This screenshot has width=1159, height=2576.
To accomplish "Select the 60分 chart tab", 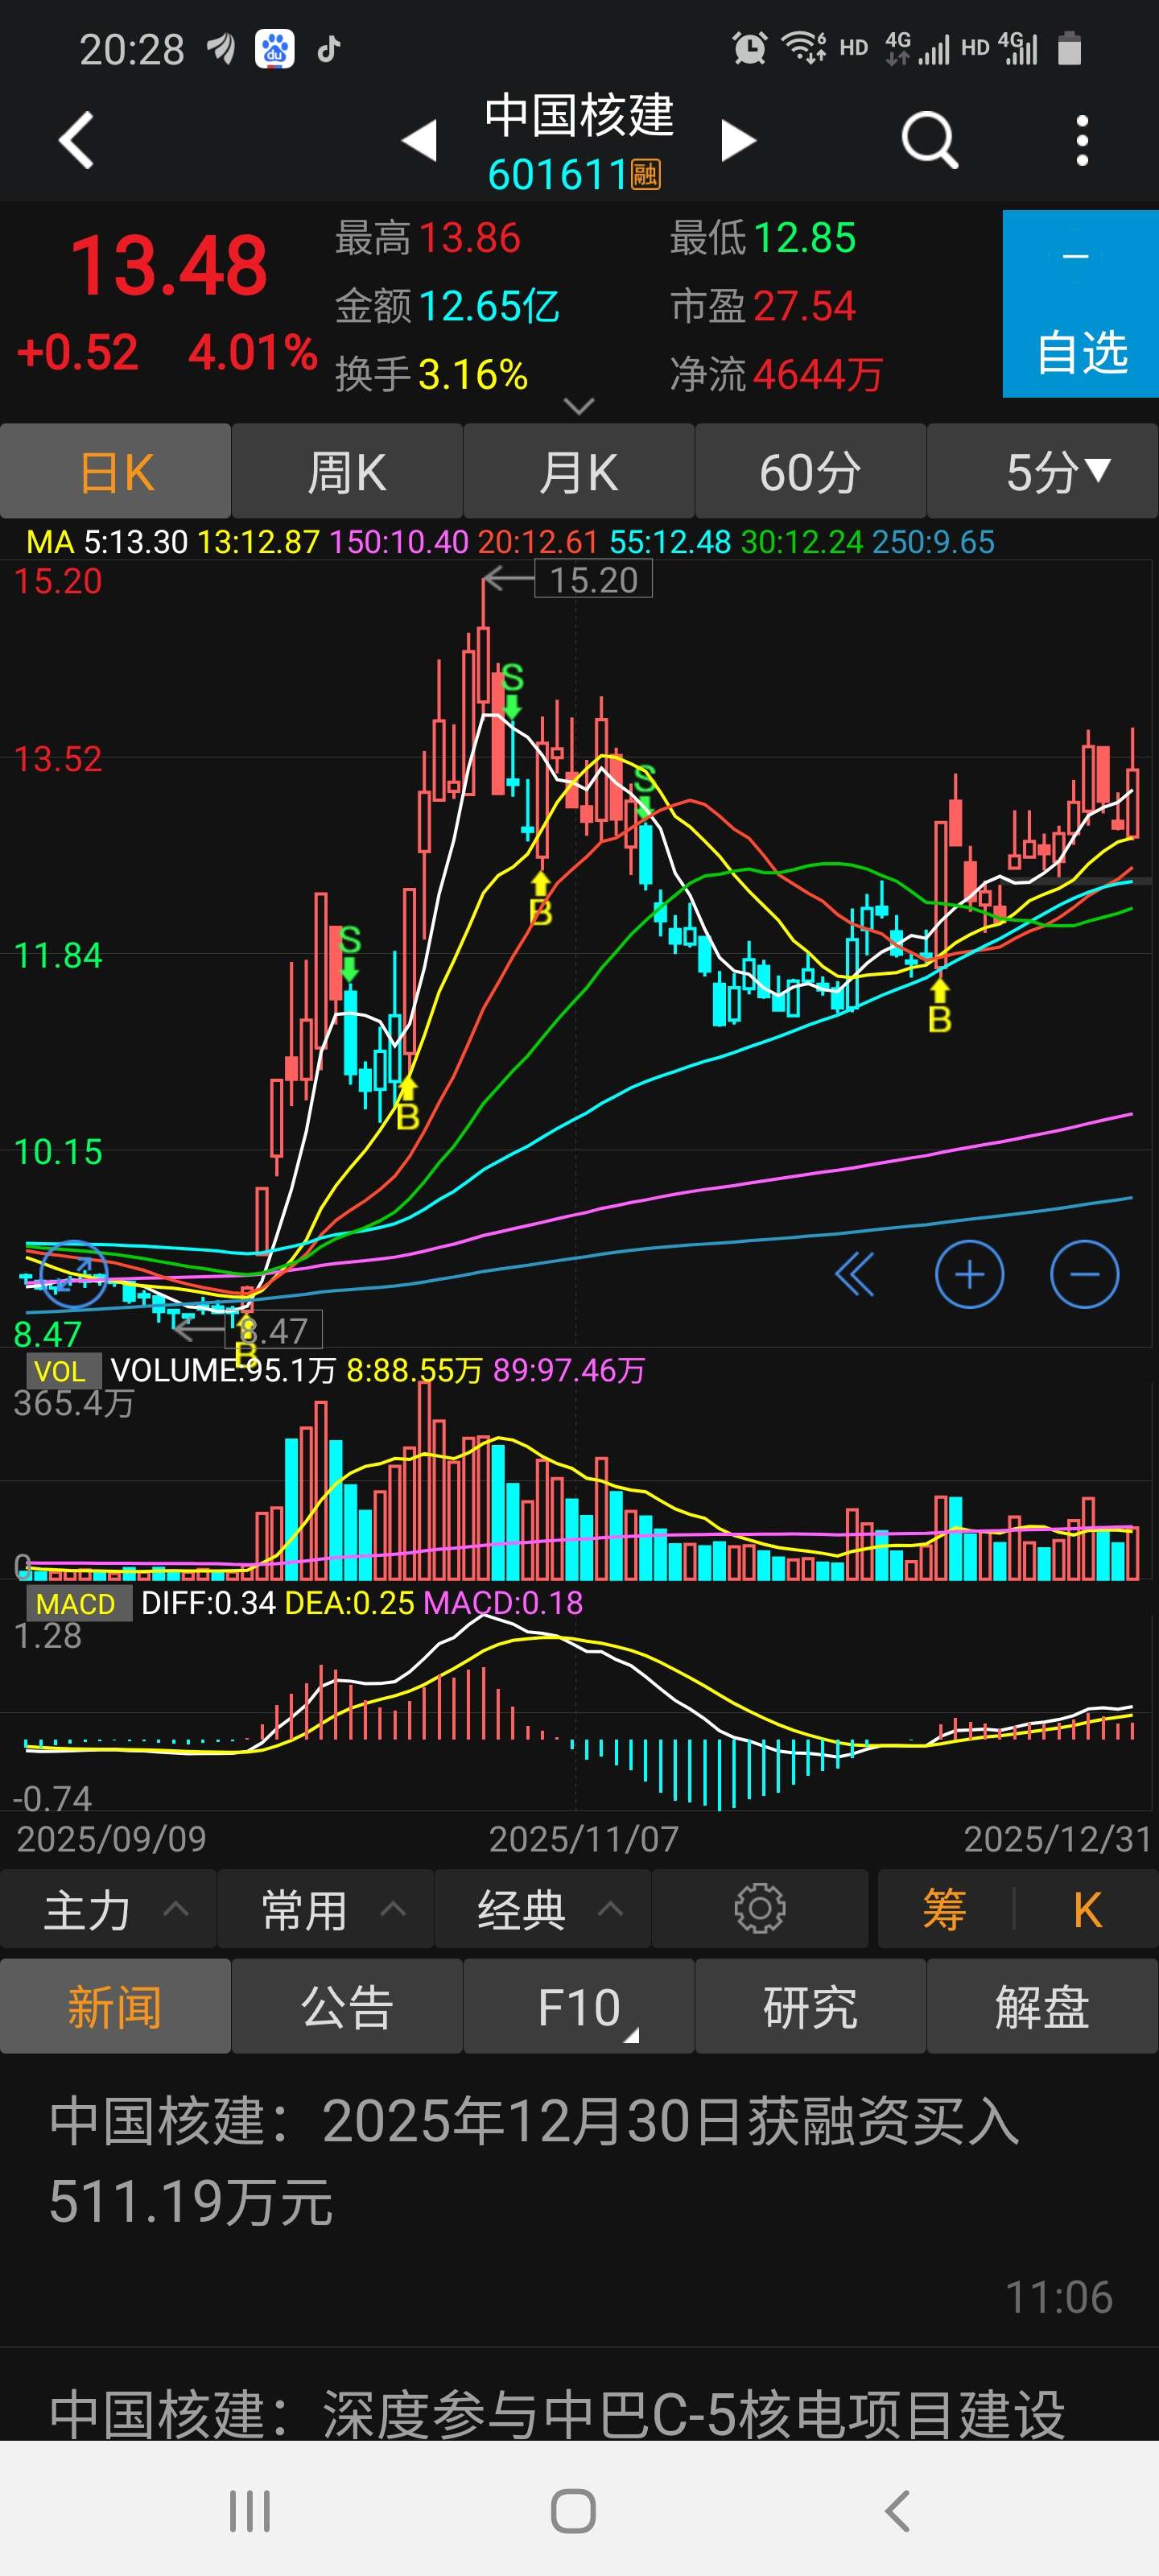I will pos(810,471).
